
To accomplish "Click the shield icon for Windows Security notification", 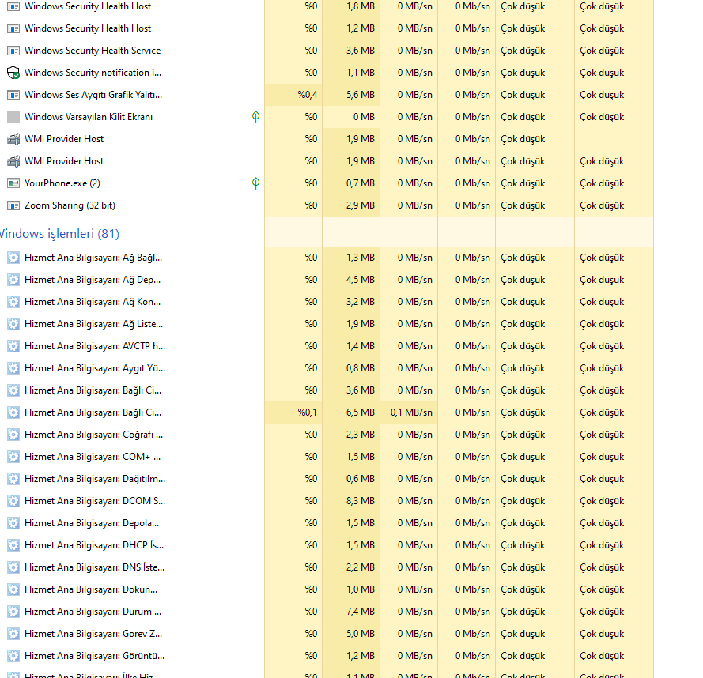I will [x=13, y=73].
